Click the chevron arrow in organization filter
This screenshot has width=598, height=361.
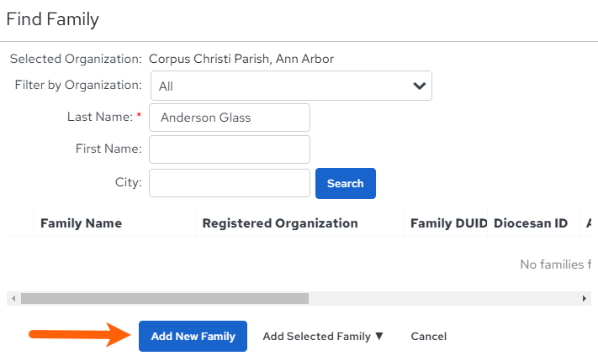pyautogui.click(x=420, y=86)
